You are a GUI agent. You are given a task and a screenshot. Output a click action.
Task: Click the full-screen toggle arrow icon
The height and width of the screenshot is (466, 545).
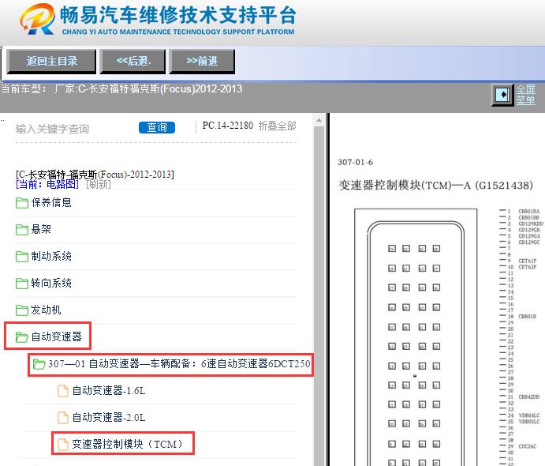tap(502, 95)
